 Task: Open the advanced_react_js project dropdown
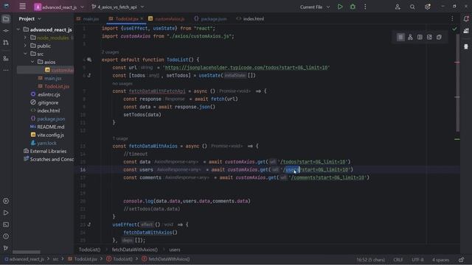click(x=59, y=7)
